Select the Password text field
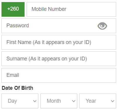The height and width of the screenshot is (110, 117). coord(59,26)
